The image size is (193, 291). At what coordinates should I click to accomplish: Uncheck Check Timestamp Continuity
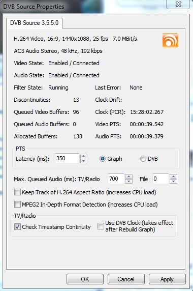click(17, 226)
